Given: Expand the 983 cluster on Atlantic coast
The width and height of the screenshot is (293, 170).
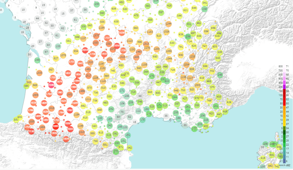Looking at the screenshot, I should point(29,82).
